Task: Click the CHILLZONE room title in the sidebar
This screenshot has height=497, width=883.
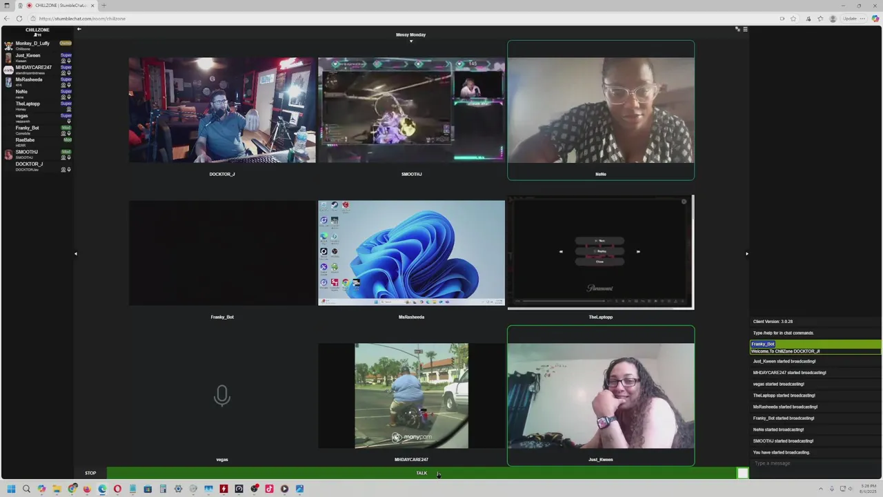Action: pyautogui.click(x=37, y=30)
